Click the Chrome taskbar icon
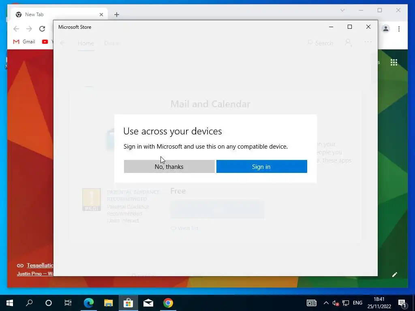 [168, 303]
